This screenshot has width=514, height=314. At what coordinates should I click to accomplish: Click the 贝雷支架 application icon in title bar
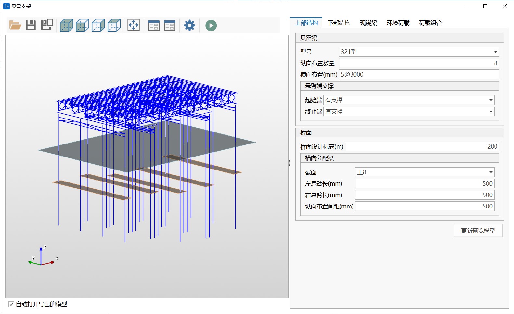click(6, 6)
